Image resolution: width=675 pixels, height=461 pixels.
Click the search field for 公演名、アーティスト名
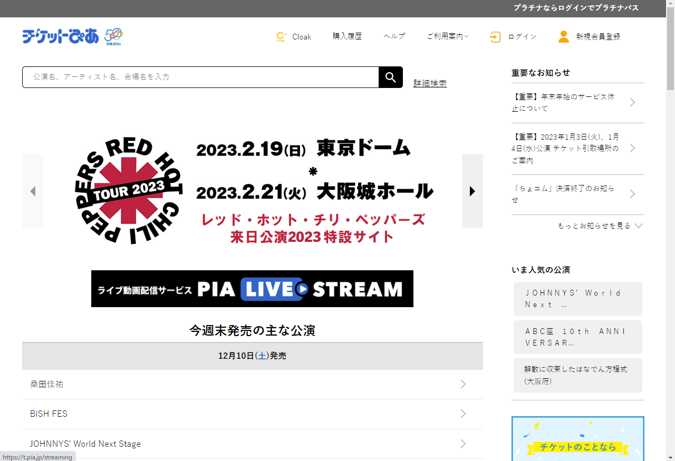[x=200, y=77]
